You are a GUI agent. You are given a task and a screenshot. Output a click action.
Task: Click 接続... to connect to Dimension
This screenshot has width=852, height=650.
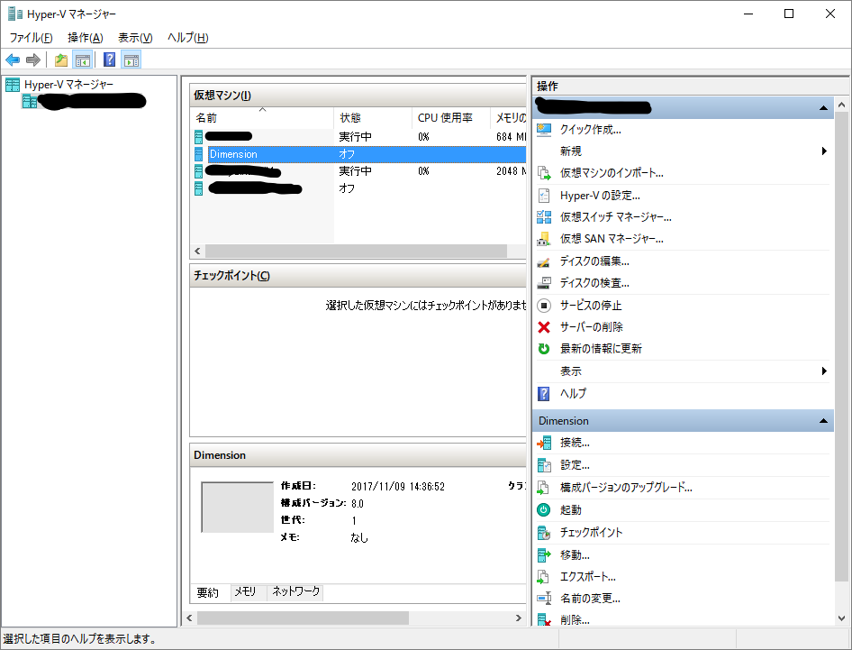pos(575,443)
